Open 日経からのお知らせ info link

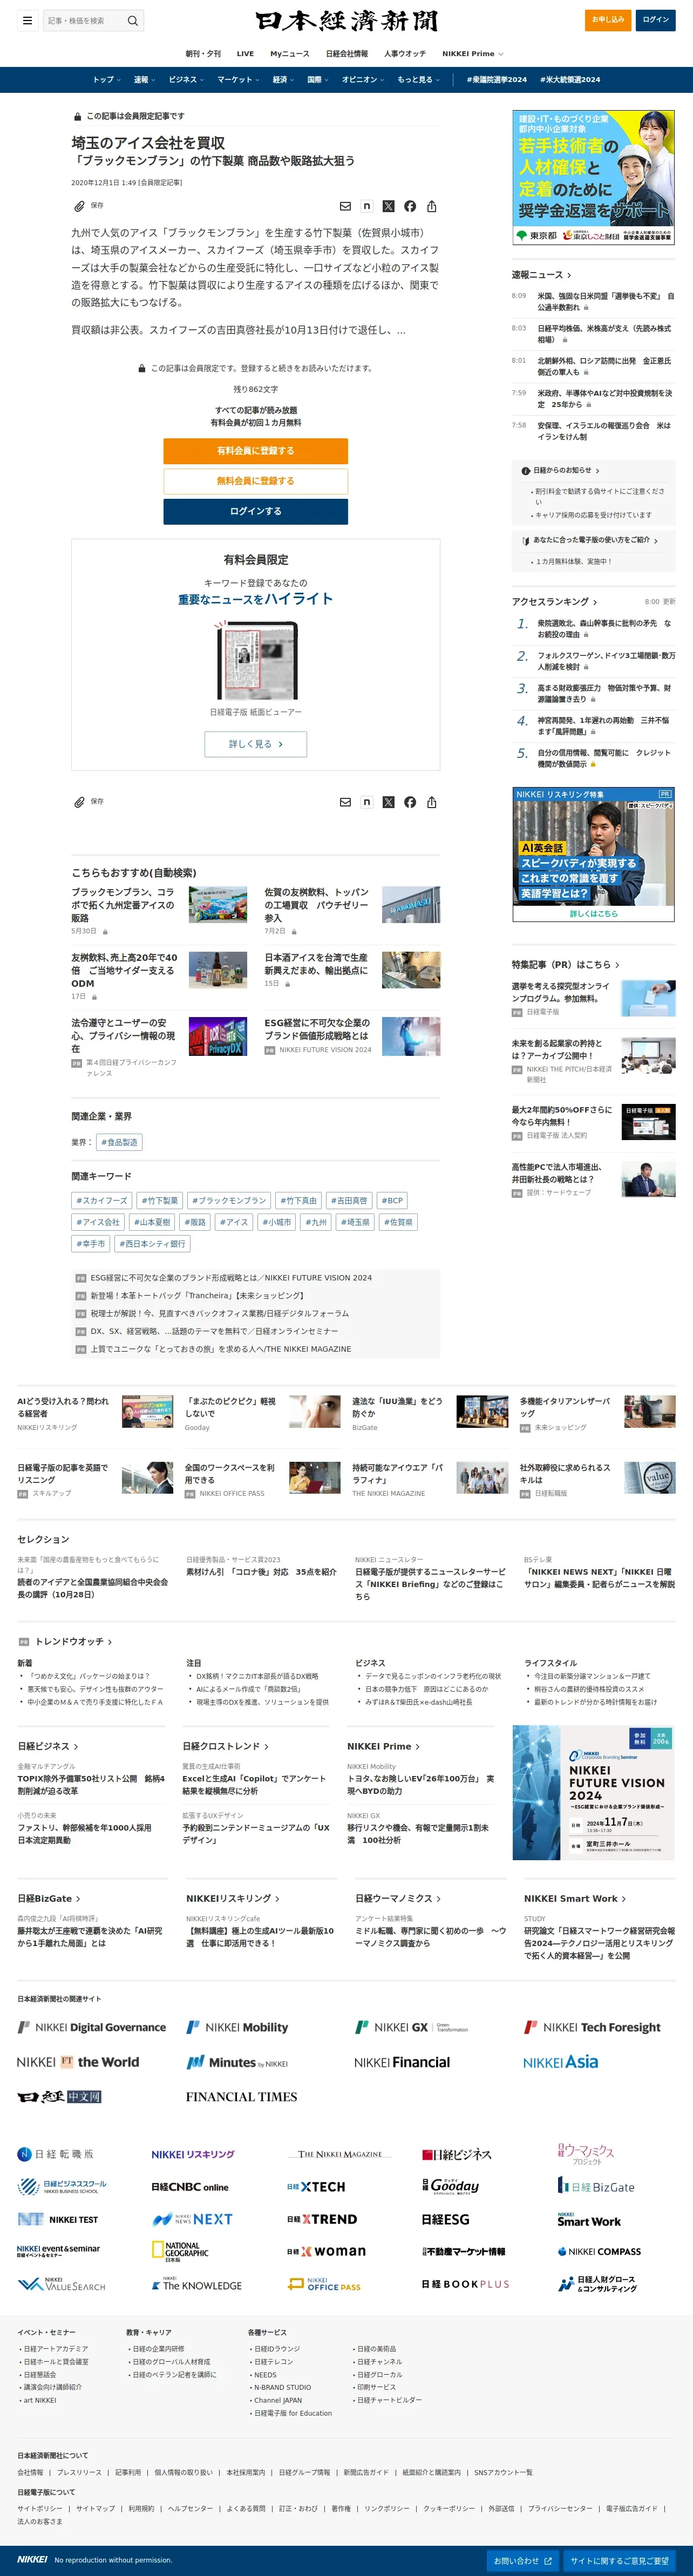(561, 470)
